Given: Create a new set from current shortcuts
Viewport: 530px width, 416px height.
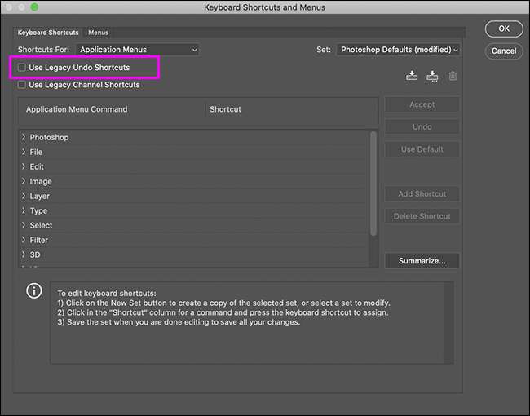Looking at the screenshot, I should (432, 76).
